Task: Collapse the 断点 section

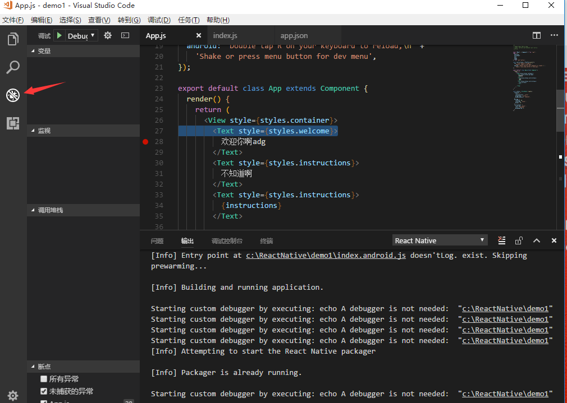Action: click(x=83, y=366)
